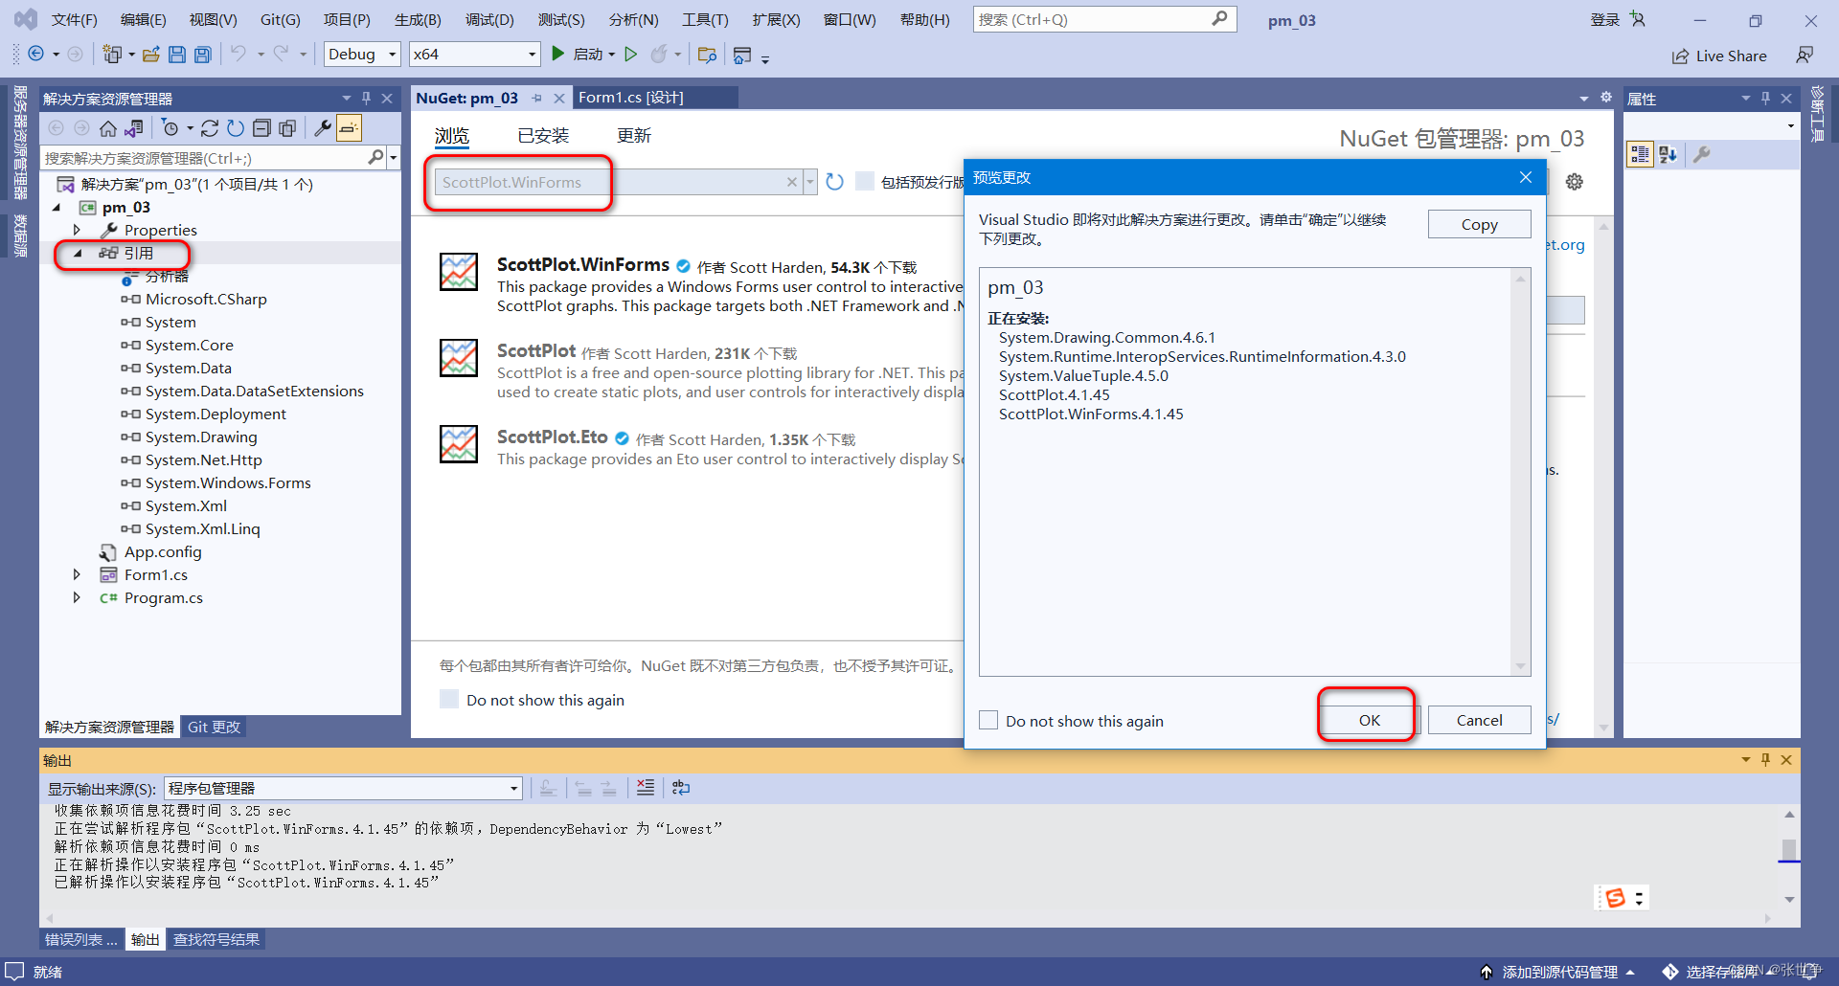This screenshot has width=1839, height=986.
Task: Expand the Program.cs tree node
Action: click(x=77, y=597)
